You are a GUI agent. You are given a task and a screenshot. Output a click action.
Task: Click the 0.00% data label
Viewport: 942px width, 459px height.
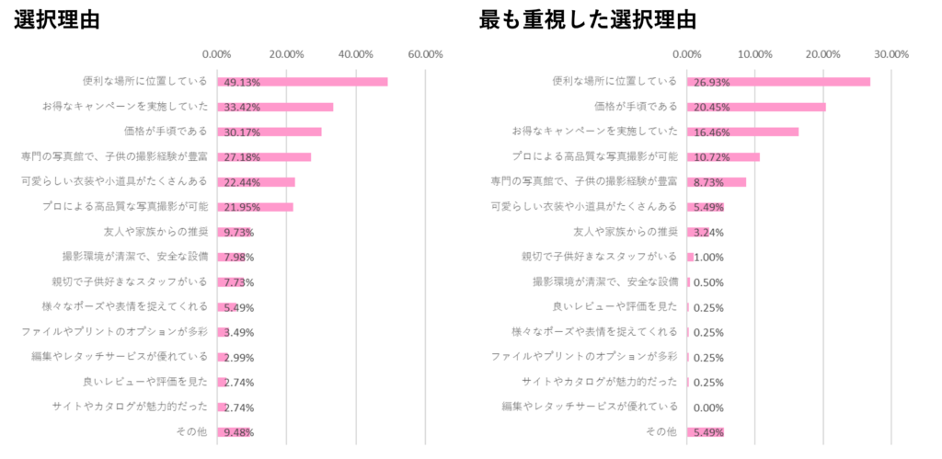[709, 407]
